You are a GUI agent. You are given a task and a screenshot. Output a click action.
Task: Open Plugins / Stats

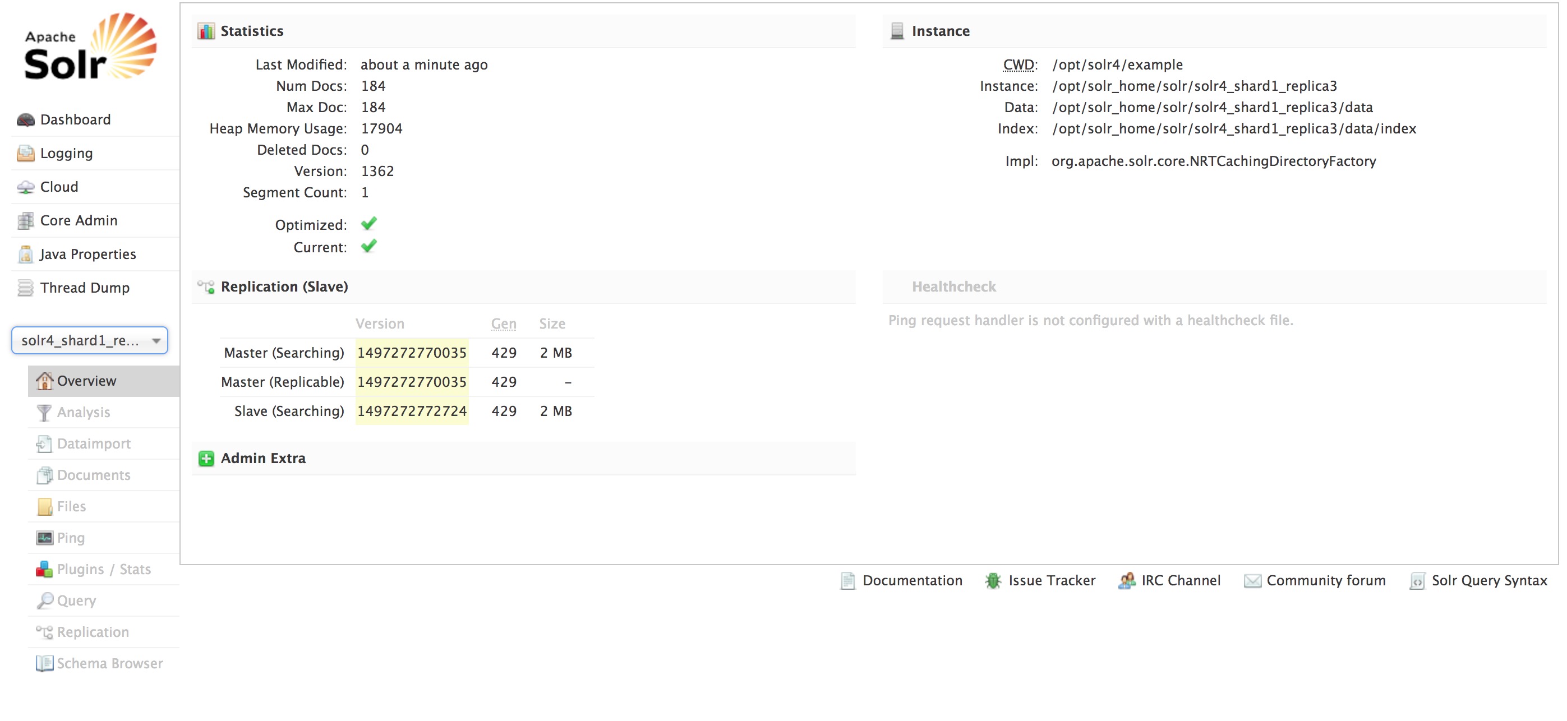pos(103,570)
